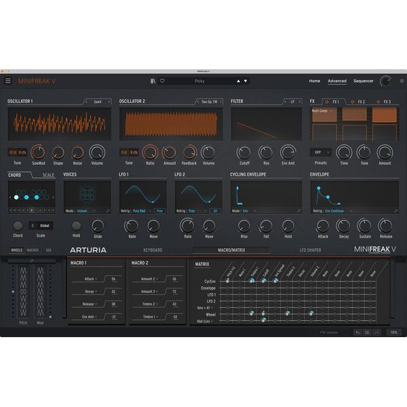Click the Envelope Sustain knob
This screenshot has width=407, height=407.
point(365,226)
